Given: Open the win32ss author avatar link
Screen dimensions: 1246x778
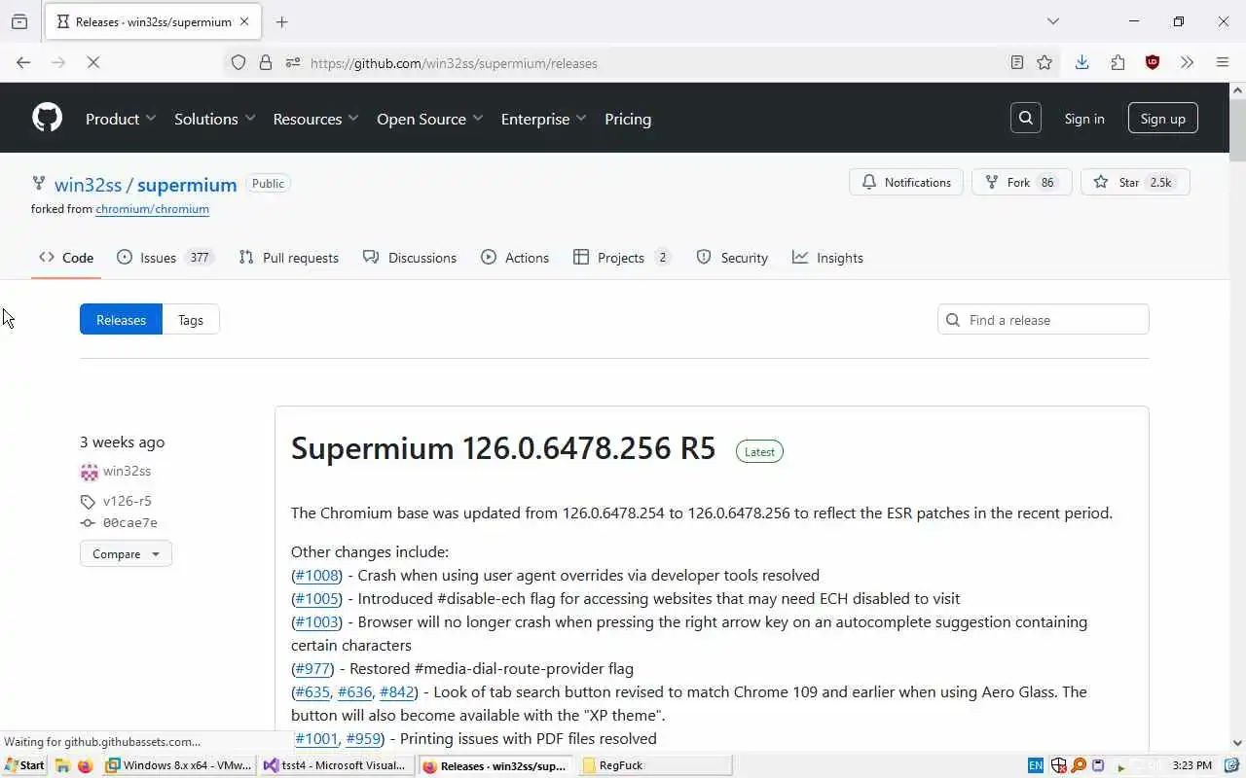Looking at the screenshot, I should [x=90, y=472].
